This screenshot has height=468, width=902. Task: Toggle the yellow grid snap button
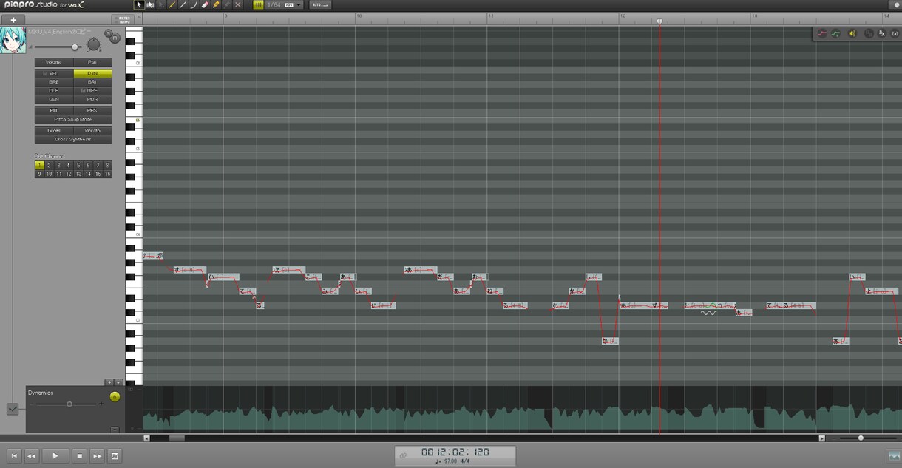(x=258, y=4)
